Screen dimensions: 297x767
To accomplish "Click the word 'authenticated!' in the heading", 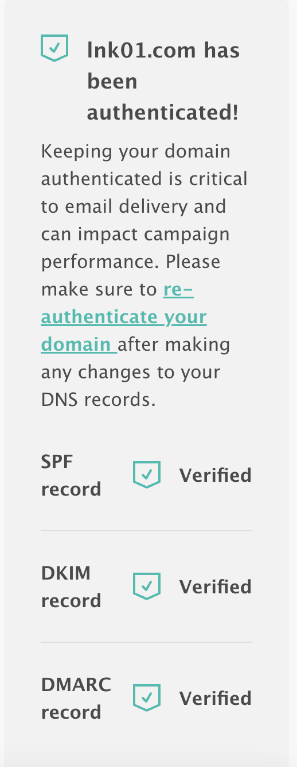I will coord(162,113).
